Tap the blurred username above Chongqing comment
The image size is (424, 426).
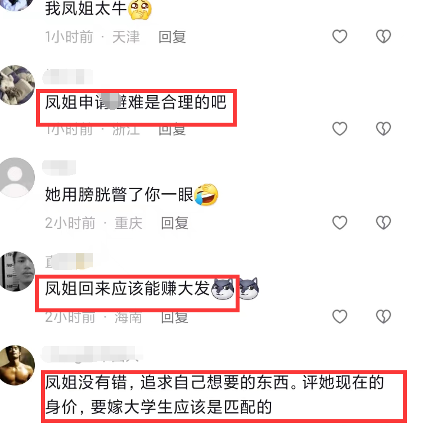[59, 168]
